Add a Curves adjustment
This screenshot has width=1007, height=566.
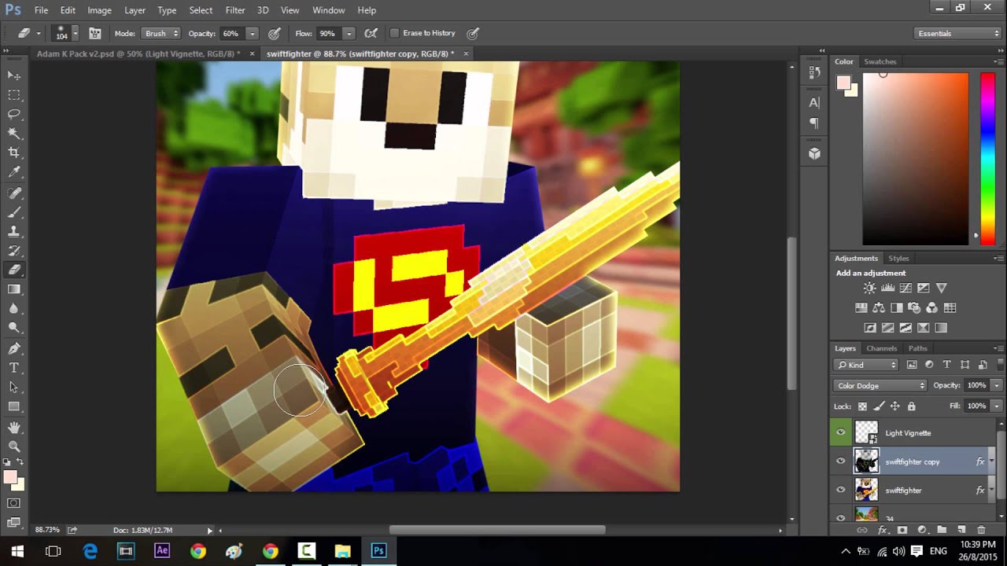(906, 289)
